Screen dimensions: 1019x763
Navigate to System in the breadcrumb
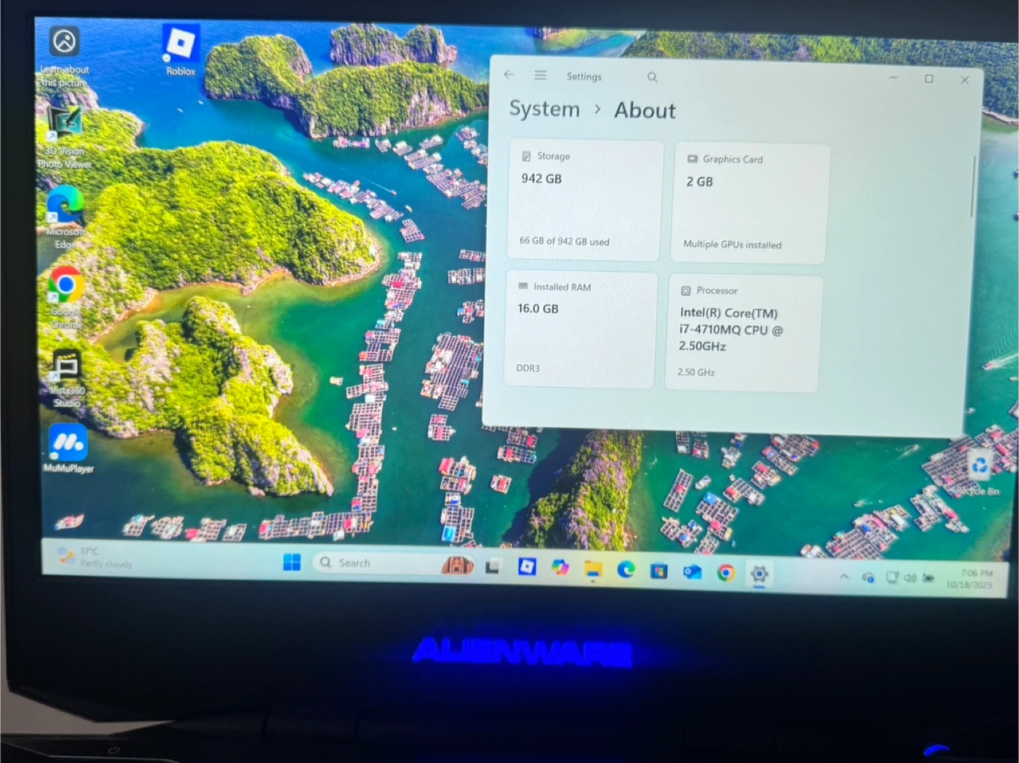pos(544,109)
